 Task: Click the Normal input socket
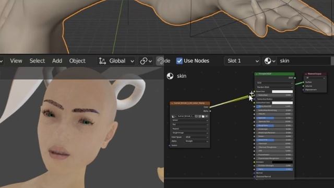(x=254, y=173)
